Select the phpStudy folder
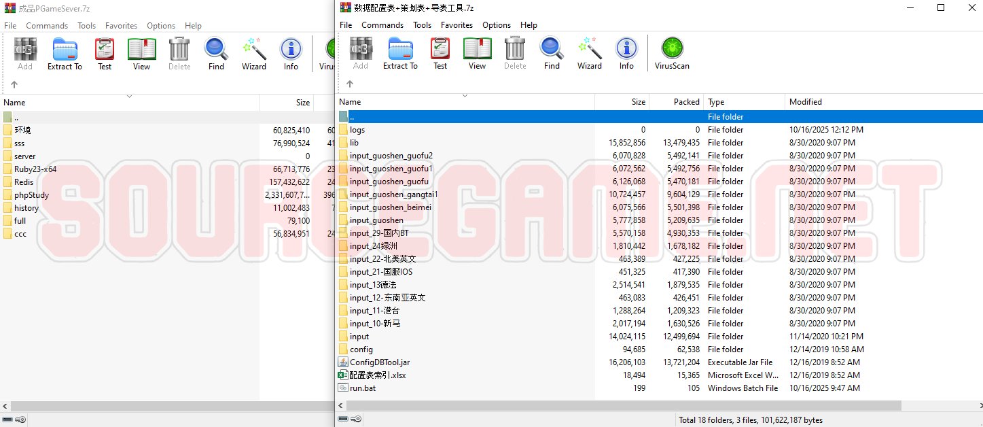 pos(31,195)
